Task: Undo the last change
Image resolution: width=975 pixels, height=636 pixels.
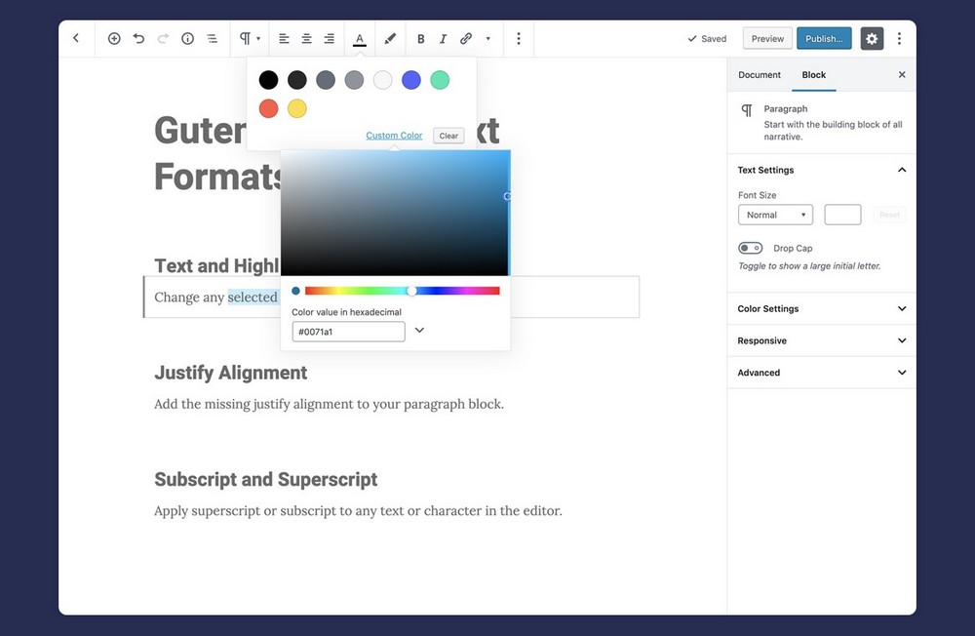Action: click(x=138, y=39)
